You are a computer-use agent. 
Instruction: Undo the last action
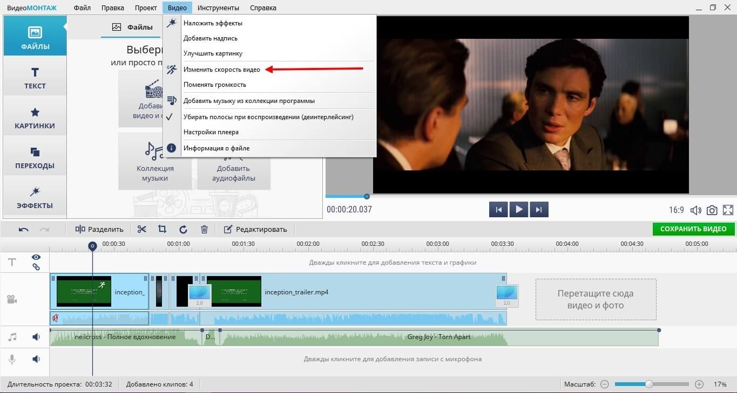23,230
